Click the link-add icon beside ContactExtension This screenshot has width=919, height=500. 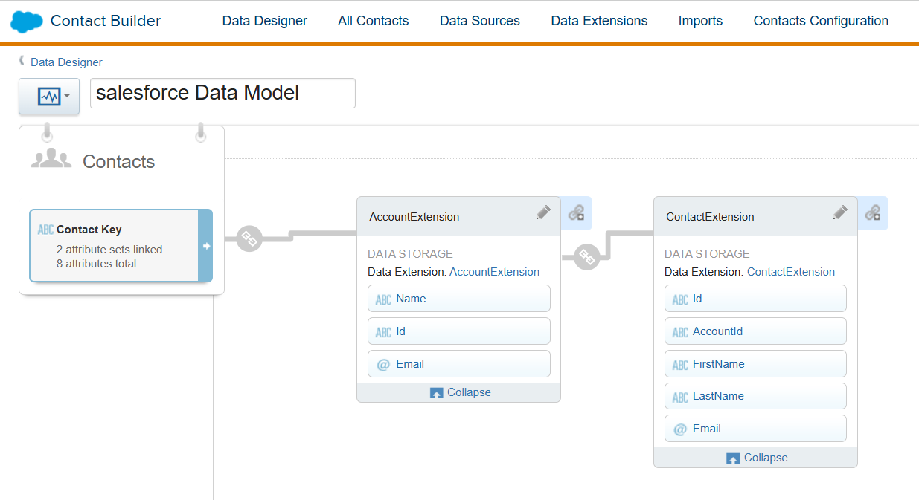(873, 213)
